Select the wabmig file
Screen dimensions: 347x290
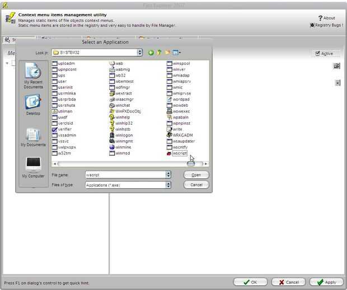(120, 69)
